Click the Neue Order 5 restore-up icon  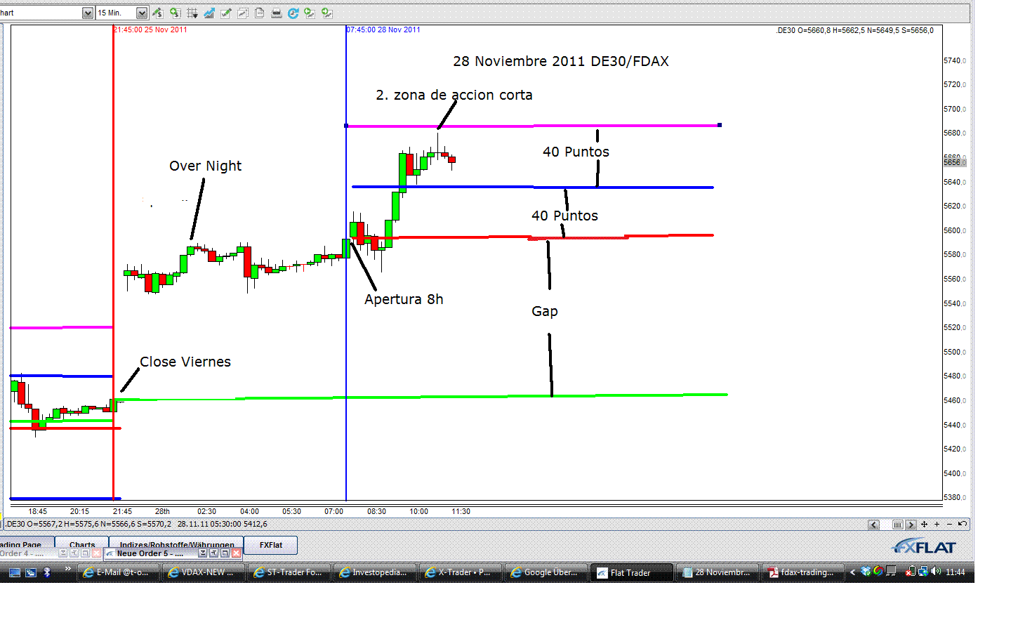(x=214, y=553)
